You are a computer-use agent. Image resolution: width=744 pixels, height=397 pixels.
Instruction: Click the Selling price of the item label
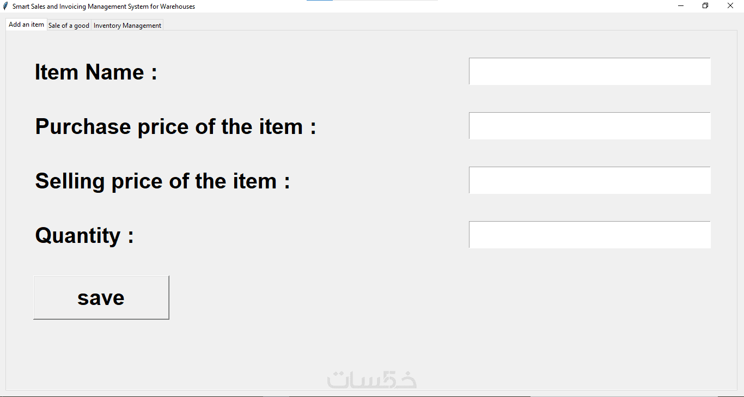tap(163, 181)
